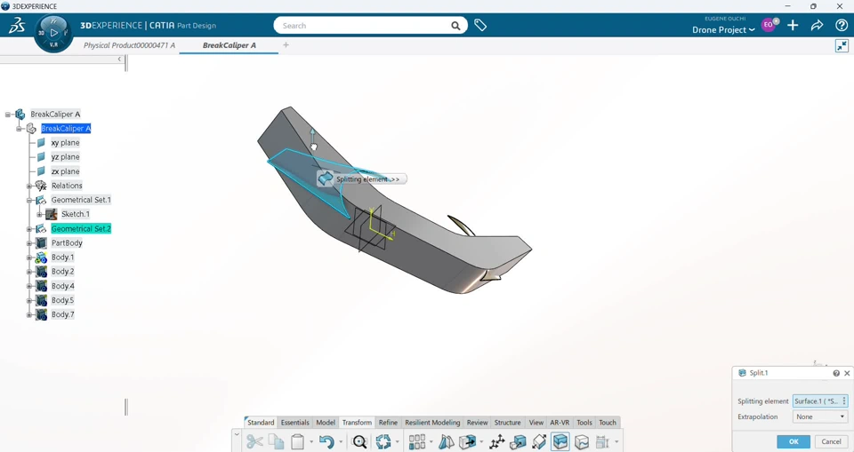Open the Physical Product00000471 A tab
The width and height of the screenshot is (854, 452).
pyautogui.click(x=129, y=45)
